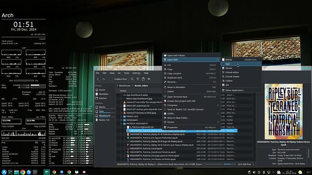Select E-book editor from the submenu
Image resolution: width=312 pixels, height=175 pixels.
[241, 72]
